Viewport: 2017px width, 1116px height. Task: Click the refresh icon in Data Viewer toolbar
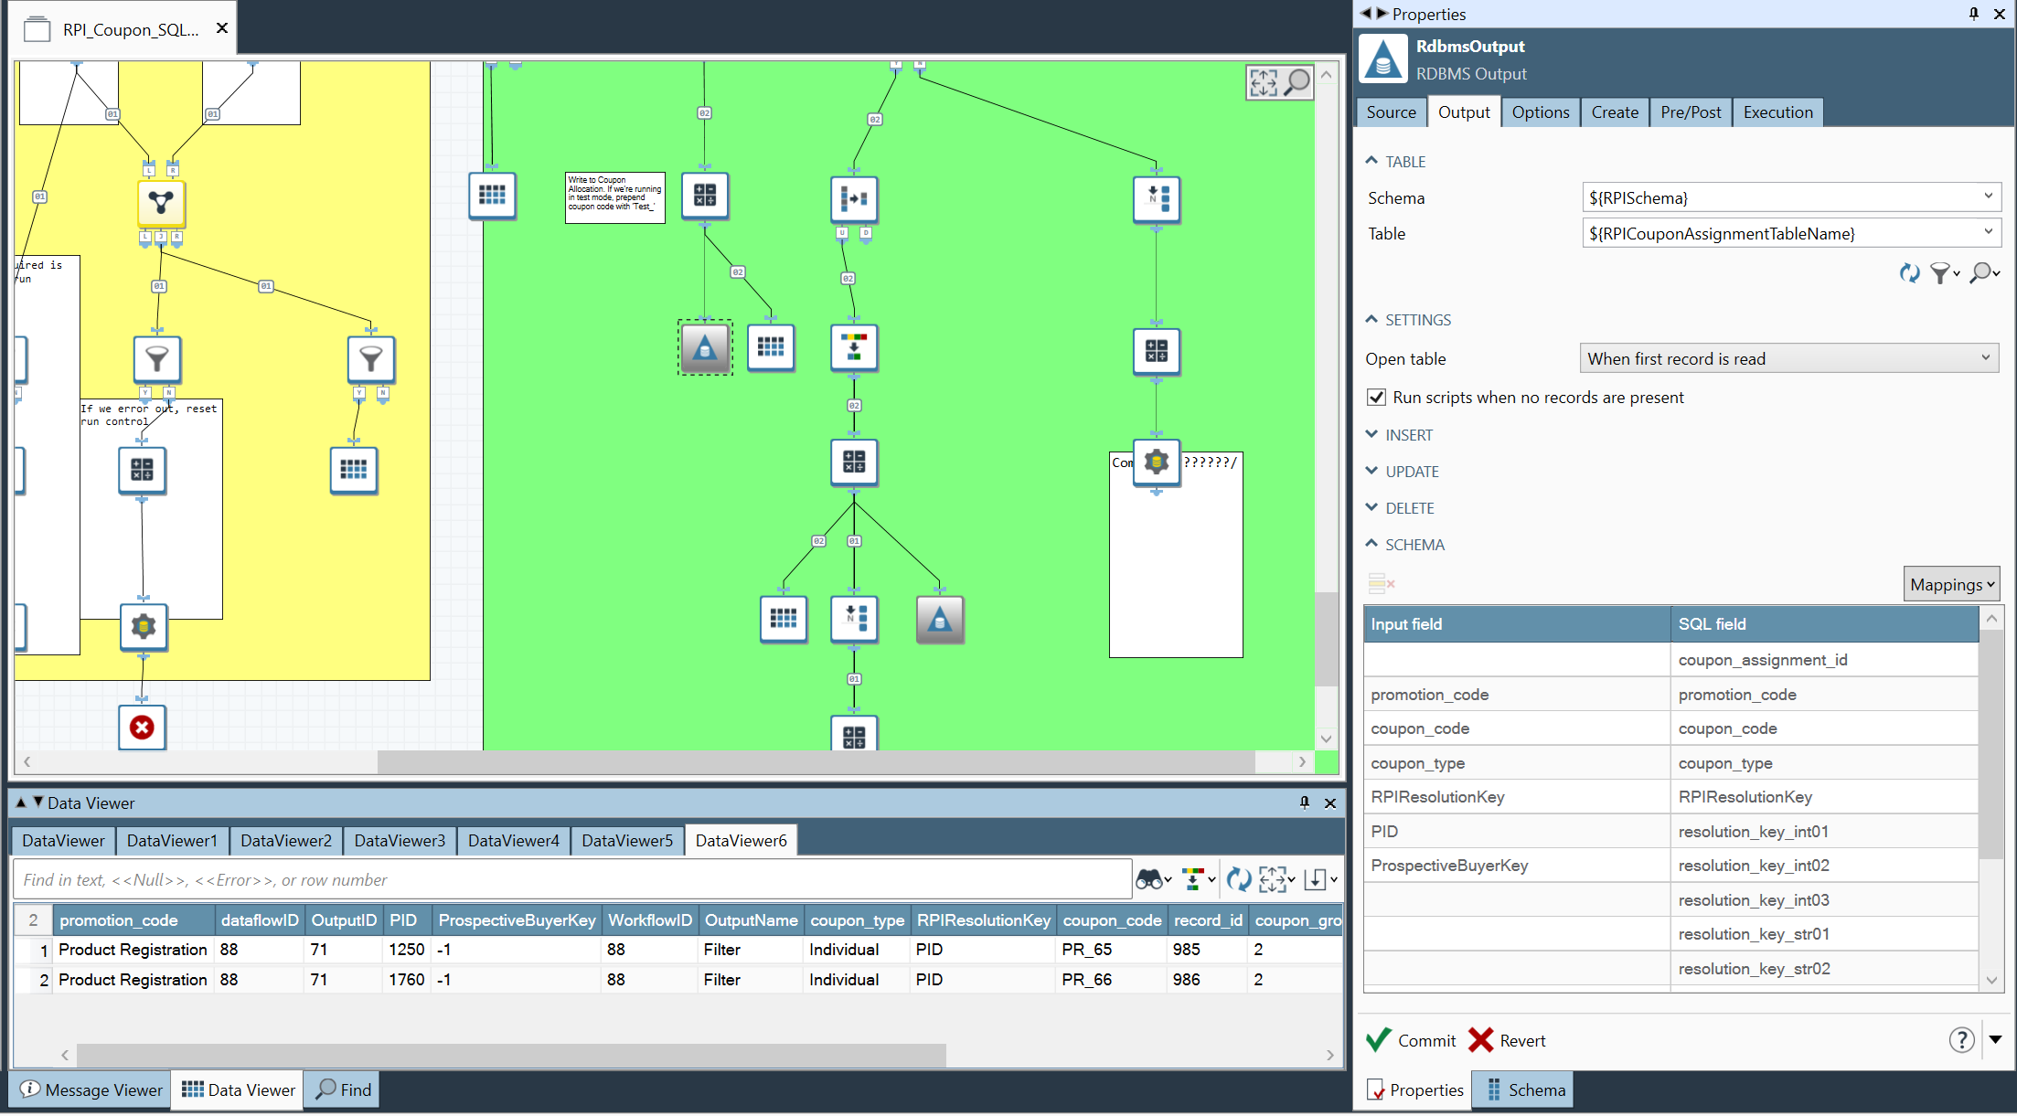pyautogui.click(x=1238, y=879)
